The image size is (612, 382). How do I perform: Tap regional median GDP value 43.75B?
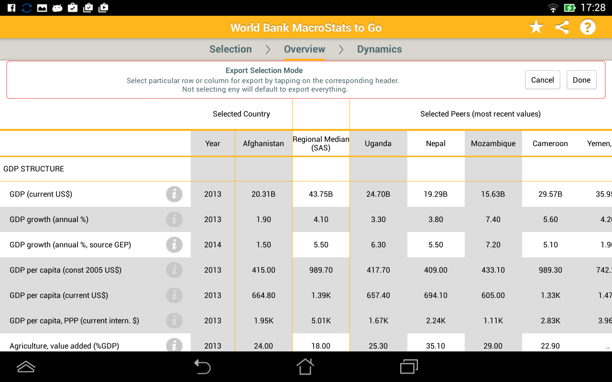321,194
